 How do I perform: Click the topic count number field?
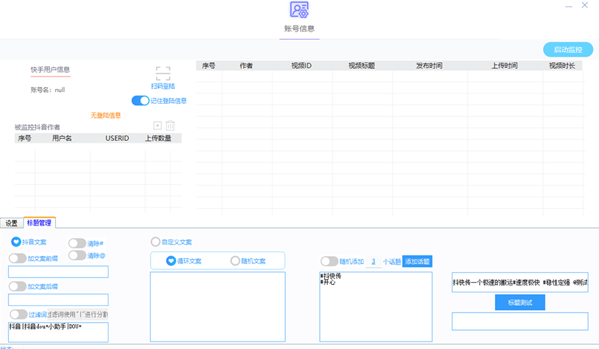374,261
